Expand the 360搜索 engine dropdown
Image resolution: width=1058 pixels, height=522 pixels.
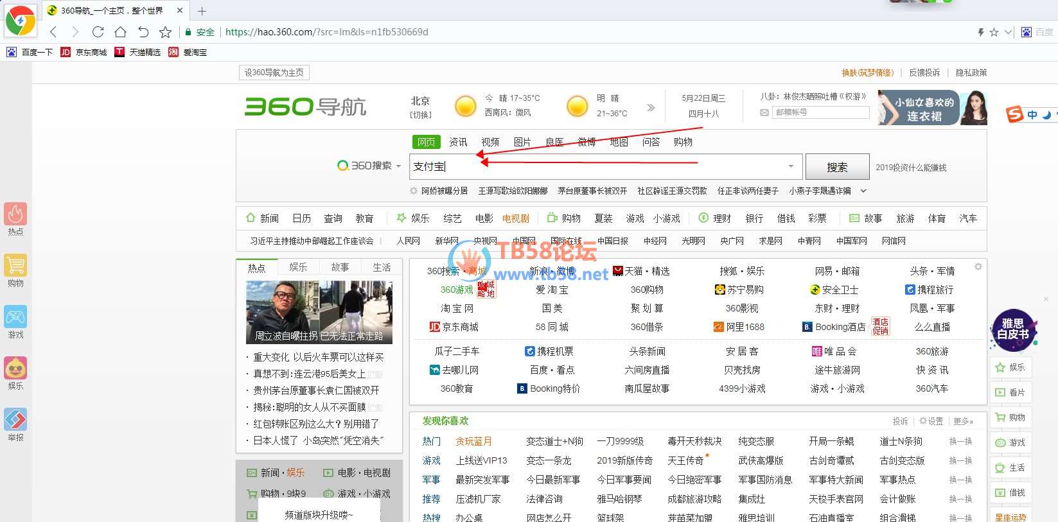click(x=398, y=166)
